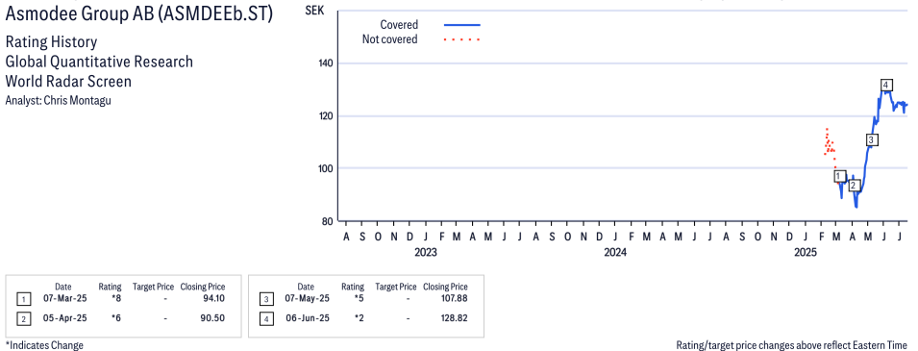Click the 2024 year label on axis

(x=615, y=253)
